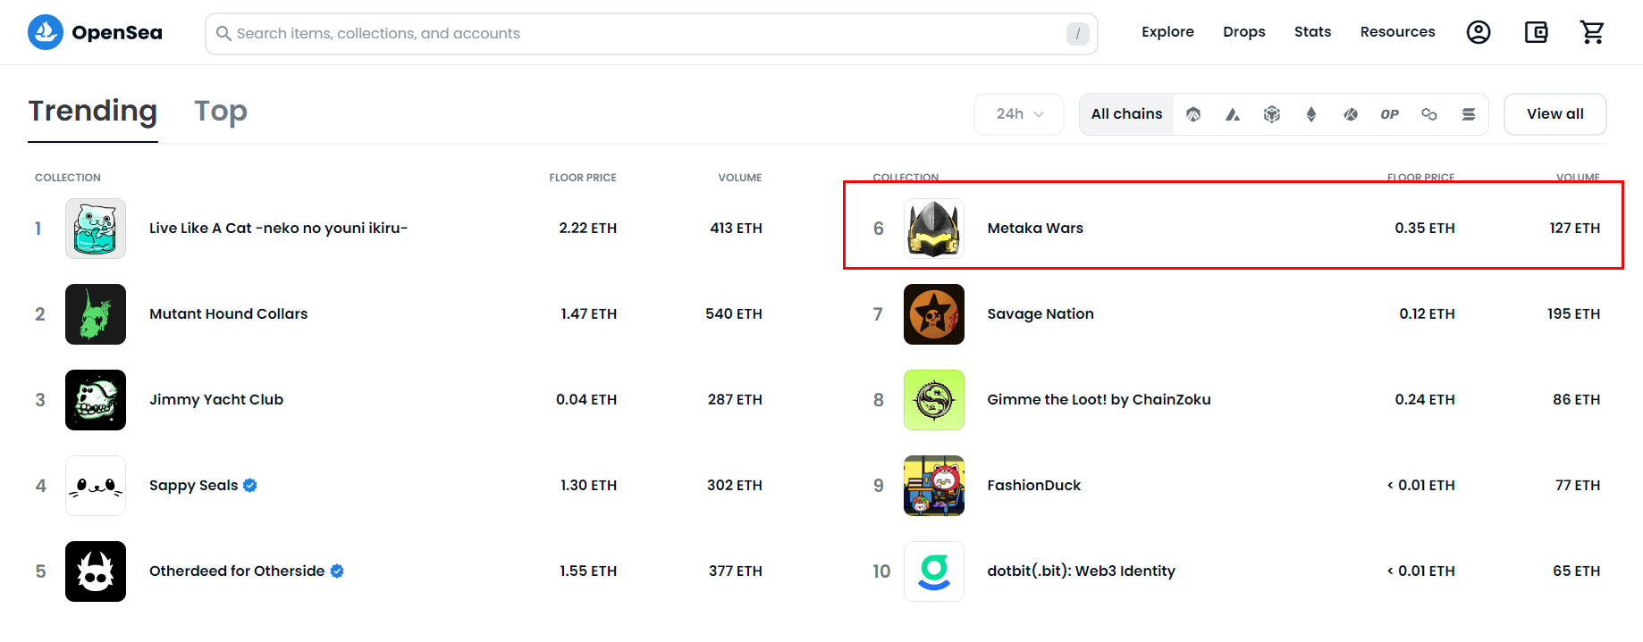Open the Resources menu
This screenshot has width=1643, height=642.
pyautogui.click(x=1397, y=32)
